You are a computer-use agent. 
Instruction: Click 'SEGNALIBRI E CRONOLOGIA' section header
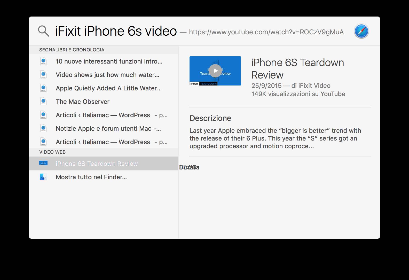pyautogui.click(x=72, y=50)
